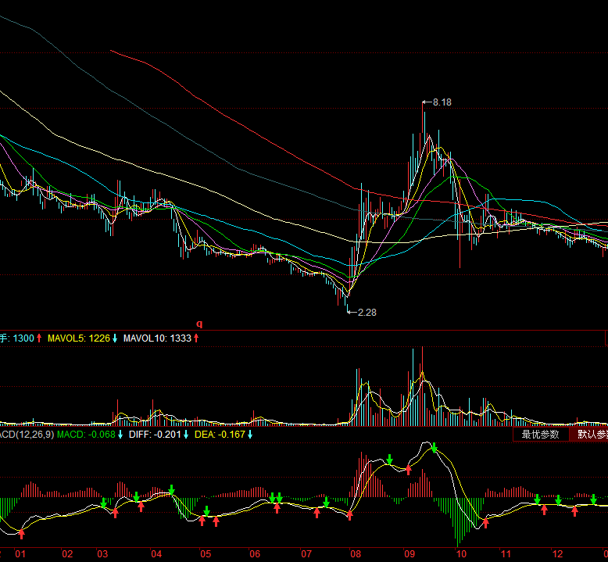Jump to month 10 on the time axis
Screen dimensions: 608x562
[461, 554]
